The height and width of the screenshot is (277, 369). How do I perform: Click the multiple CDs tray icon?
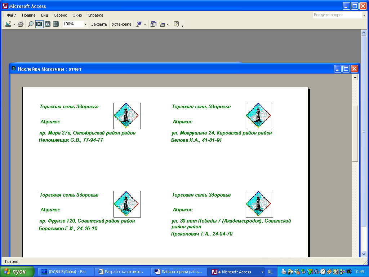tap(342, 272)
